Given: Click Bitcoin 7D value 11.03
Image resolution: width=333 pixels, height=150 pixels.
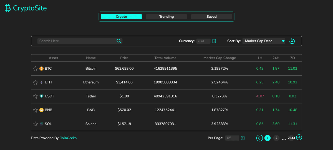Looking at the screenshot, I should (x=293, y=69).
